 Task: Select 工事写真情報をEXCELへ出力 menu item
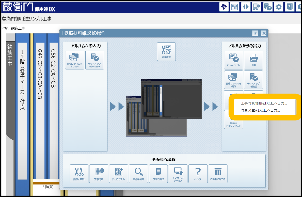click(x=264, y=103)
